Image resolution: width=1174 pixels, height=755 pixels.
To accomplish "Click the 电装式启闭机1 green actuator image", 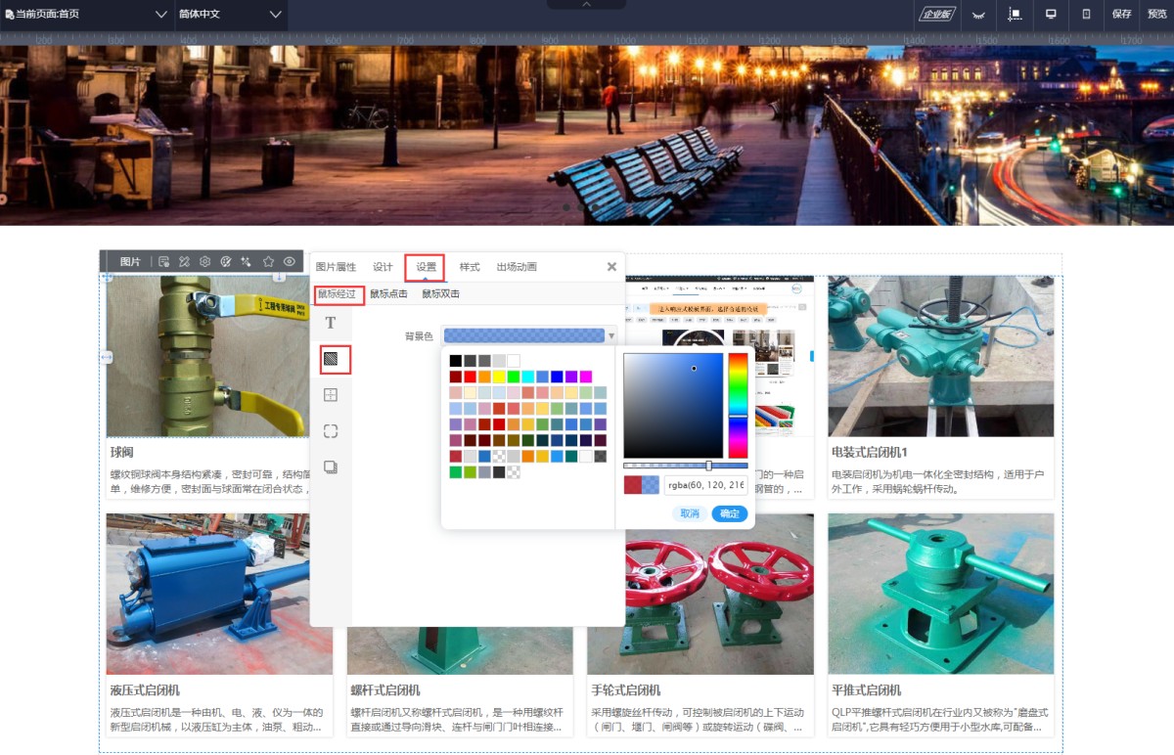I will click(x=941, y=356).
